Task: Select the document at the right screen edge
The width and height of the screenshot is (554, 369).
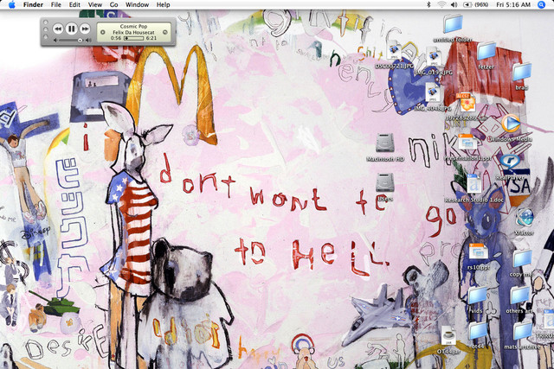Action: (549, 321)
